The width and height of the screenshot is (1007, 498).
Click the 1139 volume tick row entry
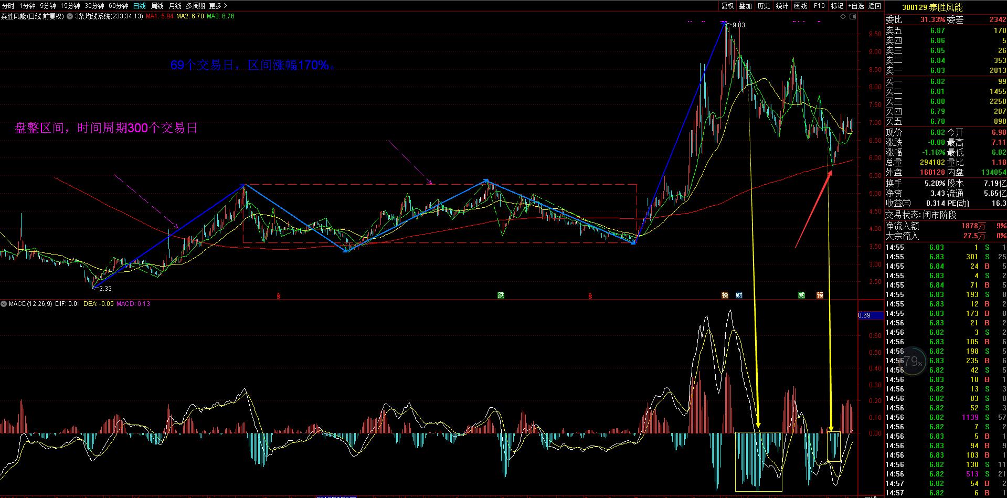tap(946, 417)
